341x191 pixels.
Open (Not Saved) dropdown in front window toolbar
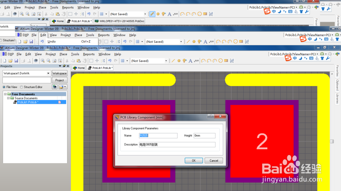point(166,61)
